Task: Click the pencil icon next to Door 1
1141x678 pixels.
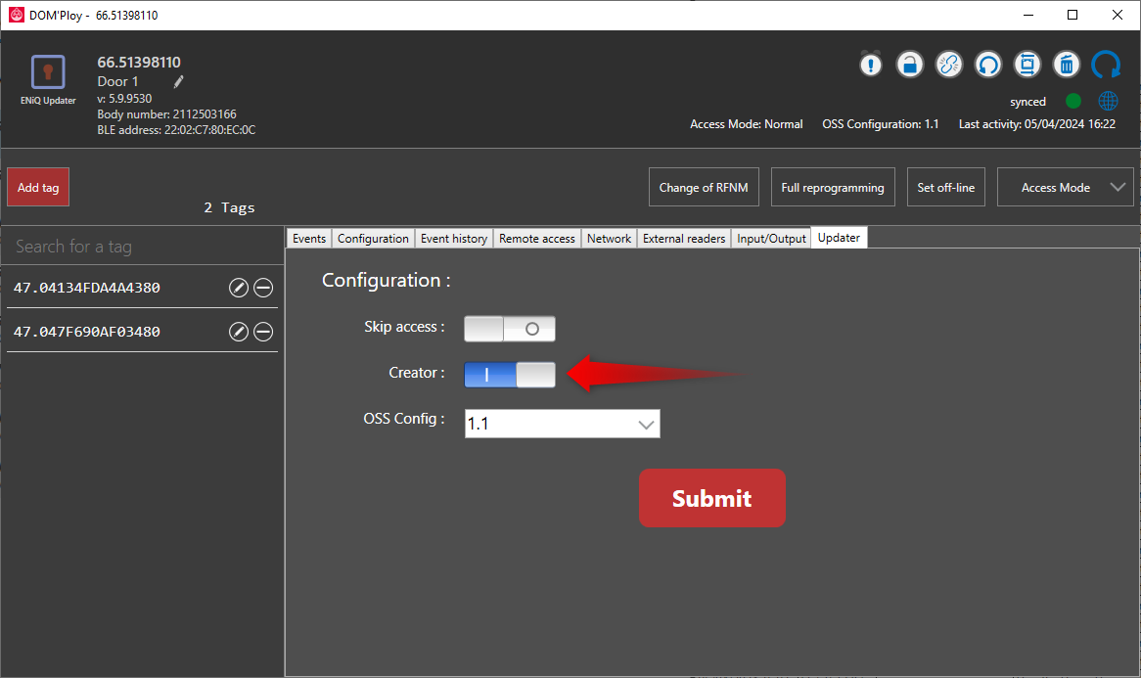Action: coord(178,82)
